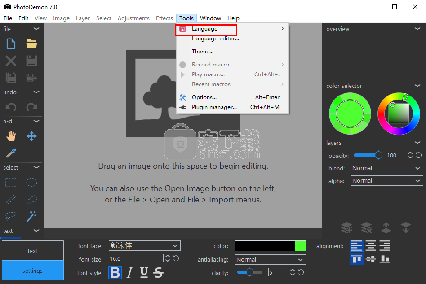Choose Theme... from Tools menu
426x284 pixels.
(232, 52)
